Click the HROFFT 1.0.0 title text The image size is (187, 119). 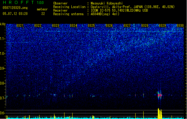click(x=23, y=2)
